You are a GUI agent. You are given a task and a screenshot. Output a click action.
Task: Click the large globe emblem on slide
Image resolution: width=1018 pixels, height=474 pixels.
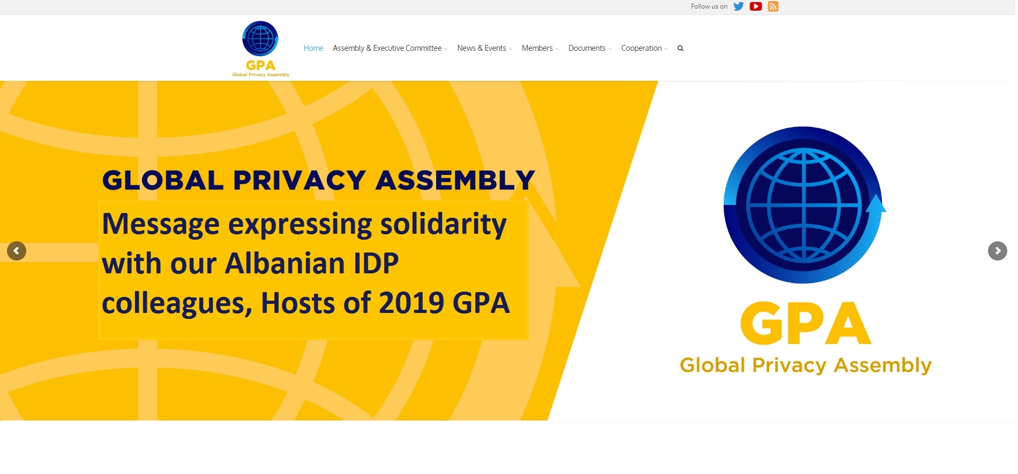(803, 205)
